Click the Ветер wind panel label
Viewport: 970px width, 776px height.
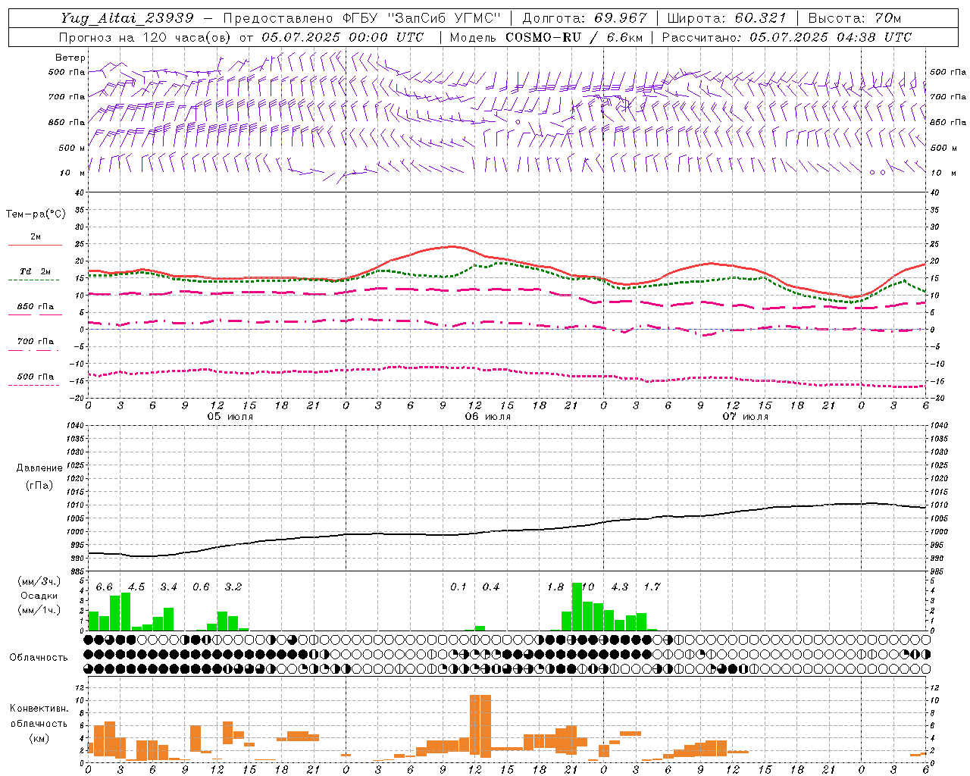[x=70, y=58]
